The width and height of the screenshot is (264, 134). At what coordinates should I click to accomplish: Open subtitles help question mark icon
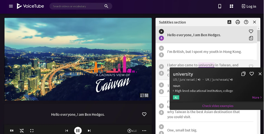pos(246,22)
